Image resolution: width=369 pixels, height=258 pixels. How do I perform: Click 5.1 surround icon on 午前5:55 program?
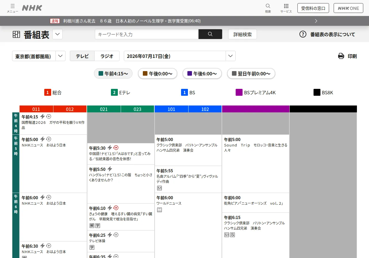(159, 188)
